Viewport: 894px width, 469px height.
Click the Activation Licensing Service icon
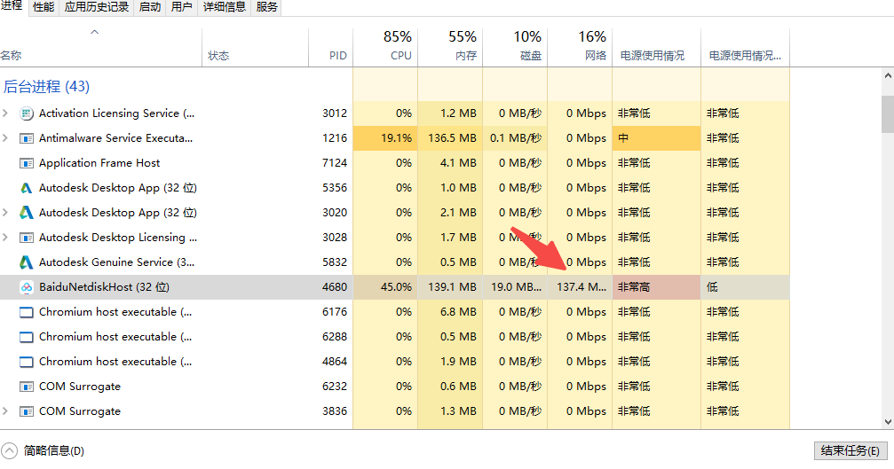point(26,113)
